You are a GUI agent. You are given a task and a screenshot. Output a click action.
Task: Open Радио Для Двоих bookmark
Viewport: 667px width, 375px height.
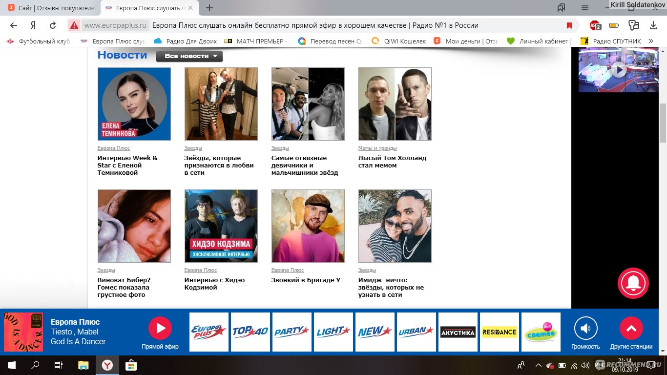click(x=185, y=41)
